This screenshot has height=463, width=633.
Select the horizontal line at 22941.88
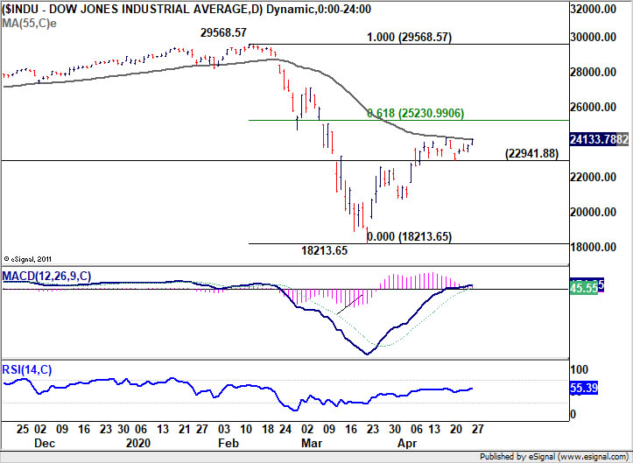click(285, 161)
